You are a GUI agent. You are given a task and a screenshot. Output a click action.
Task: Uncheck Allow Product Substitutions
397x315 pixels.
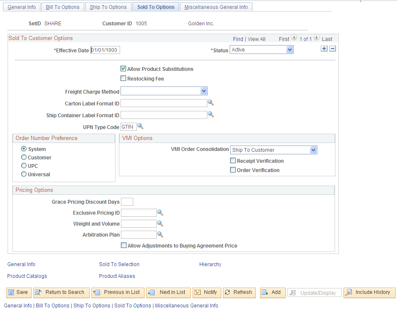pos(123,69)
